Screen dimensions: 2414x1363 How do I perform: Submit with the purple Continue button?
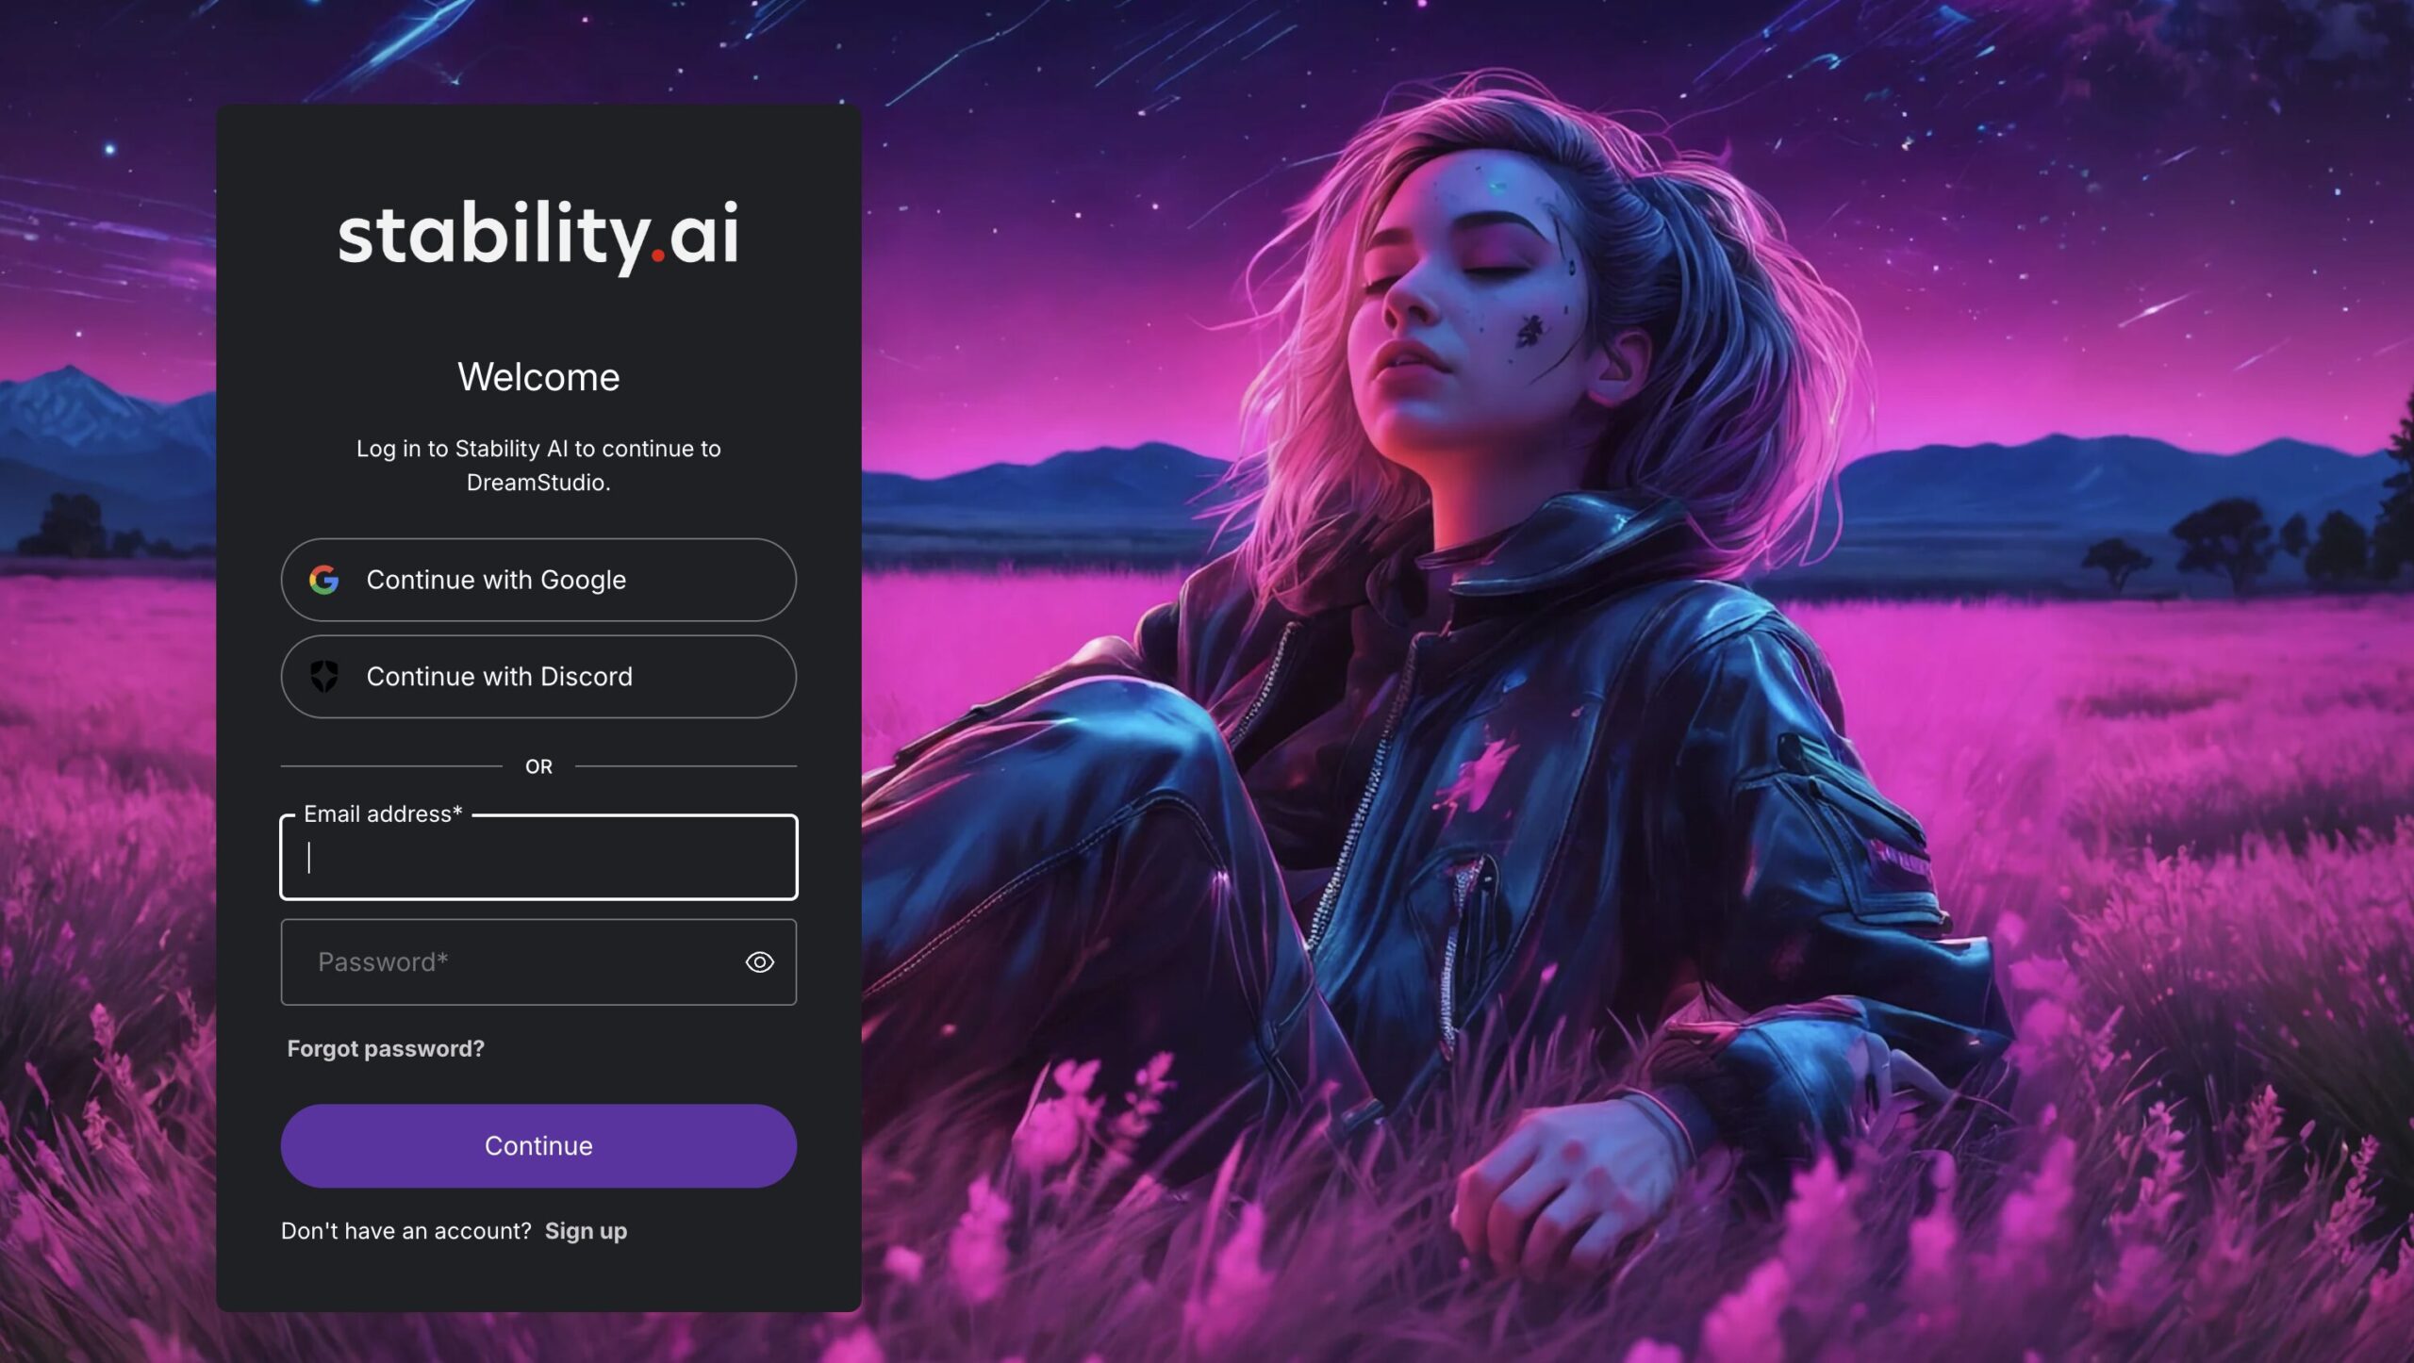[x=538, y=1146]
